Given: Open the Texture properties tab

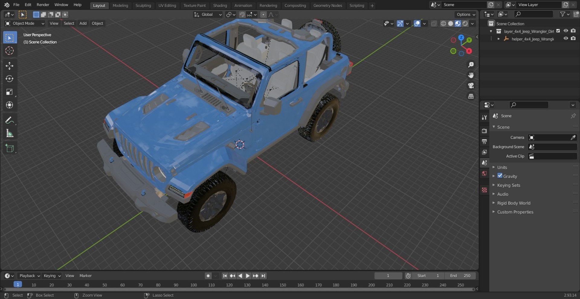Looking at the screenshot, I should 485,190.
